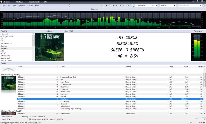206x124 pixels.
Task: Select the AC/DC playlist
Action: pos(16,53)
